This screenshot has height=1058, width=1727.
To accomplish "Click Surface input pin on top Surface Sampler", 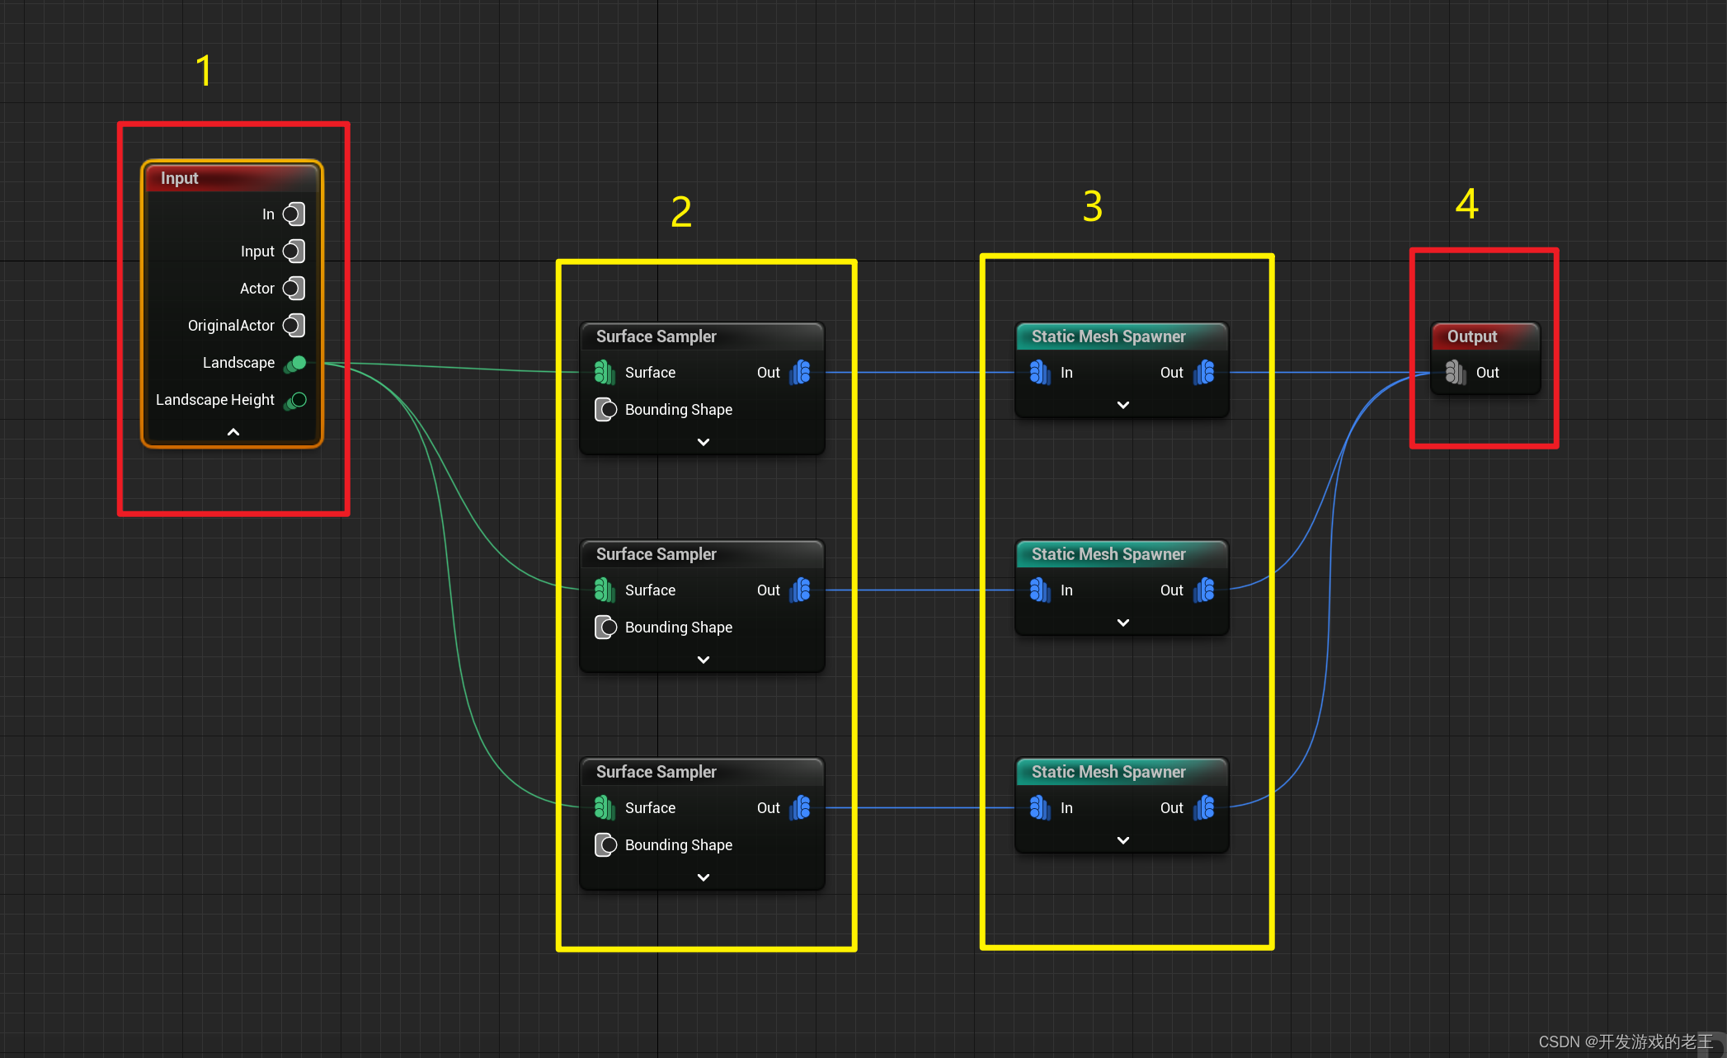I will (605, 373).
